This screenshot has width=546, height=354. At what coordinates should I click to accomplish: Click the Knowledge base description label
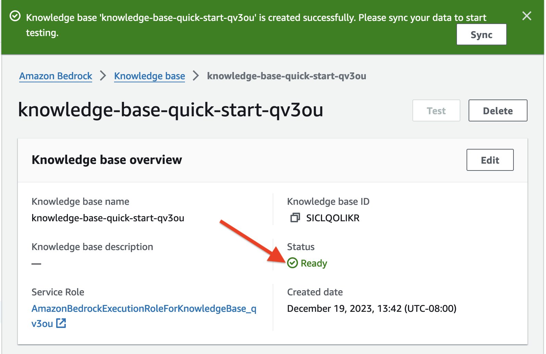pos(92,247)
